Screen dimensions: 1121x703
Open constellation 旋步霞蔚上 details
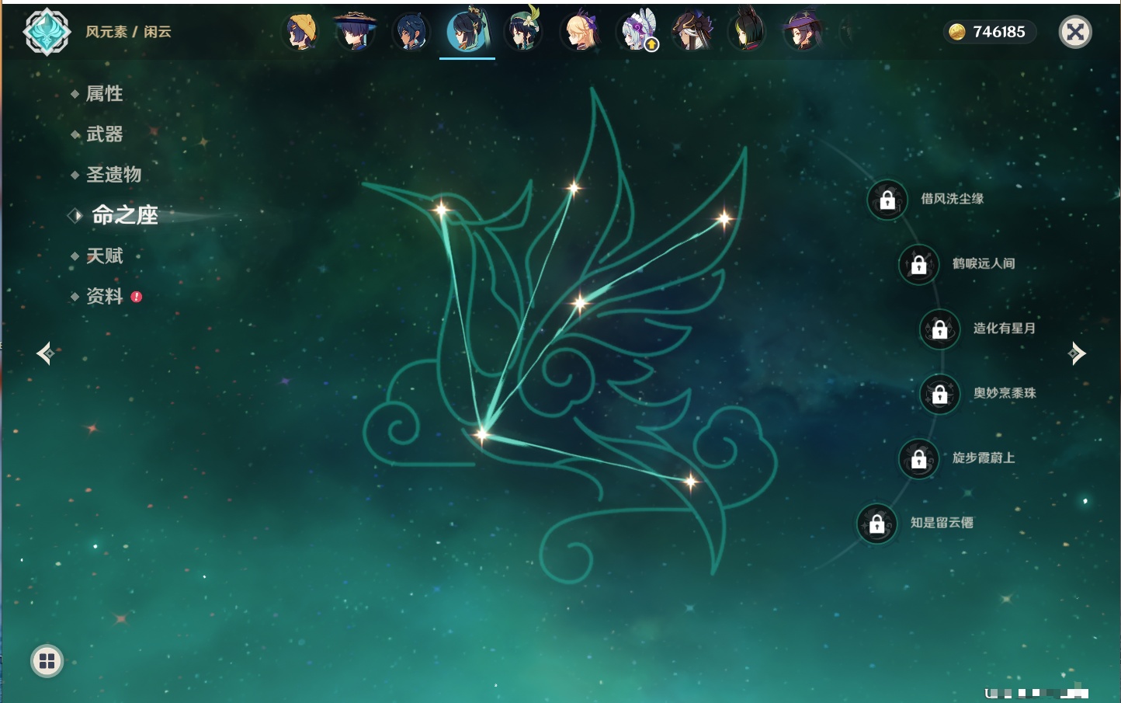(984, 458)
